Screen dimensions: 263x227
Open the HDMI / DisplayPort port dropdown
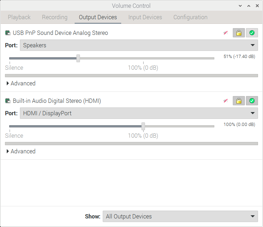139,113
